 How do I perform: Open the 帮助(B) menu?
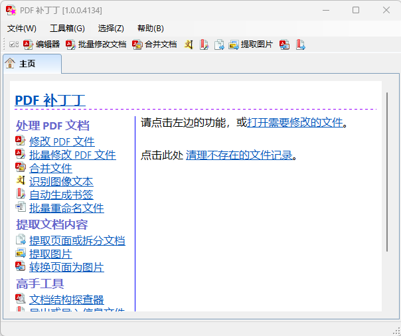[150, 29]
